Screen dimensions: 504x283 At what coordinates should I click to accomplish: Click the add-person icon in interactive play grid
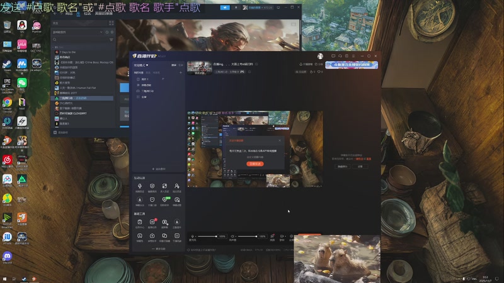click(177, 186)
